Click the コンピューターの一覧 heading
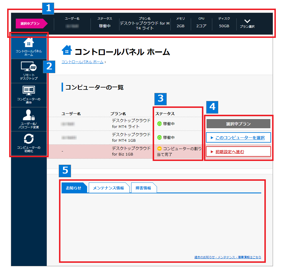 point(94,87)
